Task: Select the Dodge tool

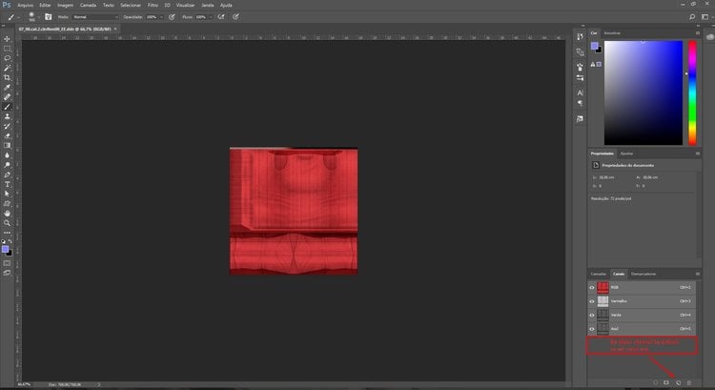Action: click(x=7, y=165)
